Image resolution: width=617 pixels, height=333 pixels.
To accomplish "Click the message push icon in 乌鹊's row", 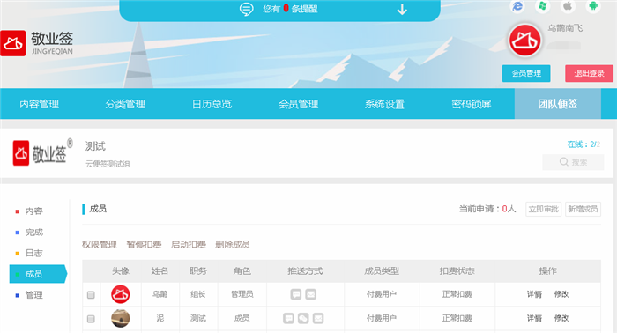I will tap(296, 294).
